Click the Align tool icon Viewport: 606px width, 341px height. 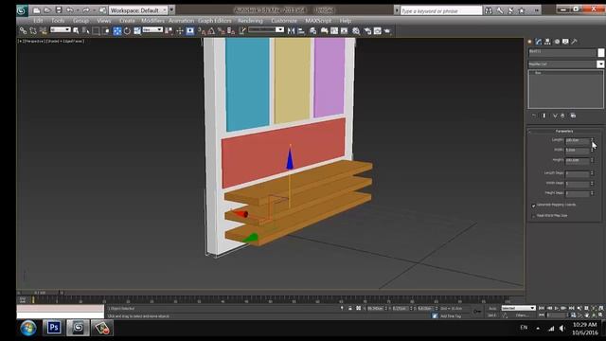(301, 31)
